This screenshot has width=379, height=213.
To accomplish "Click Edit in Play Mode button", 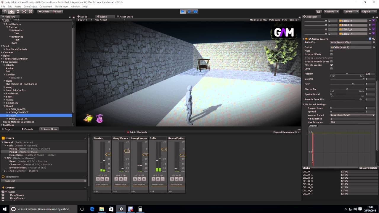I will click(x=137, y=132).
